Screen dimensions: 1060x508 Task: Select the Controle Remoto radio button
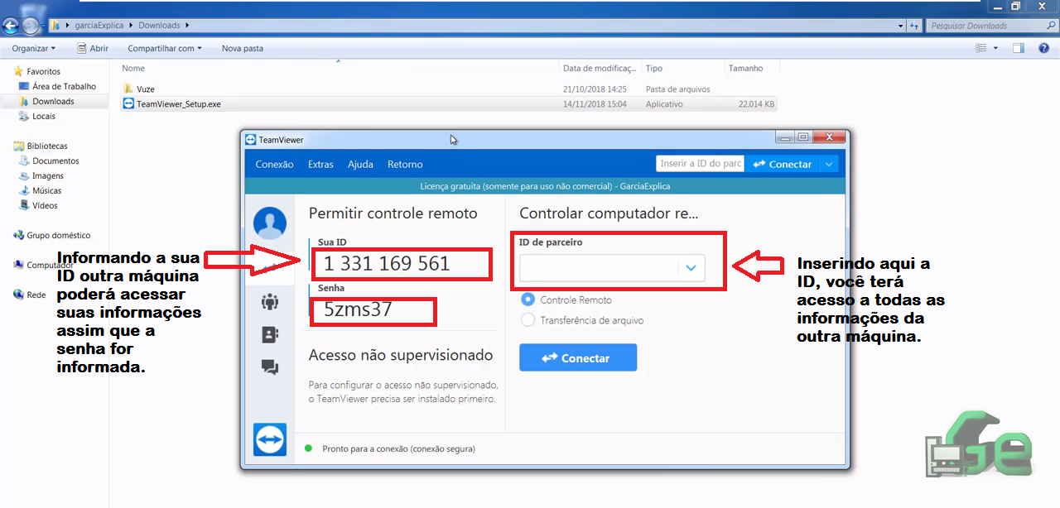tap(528, 300)
